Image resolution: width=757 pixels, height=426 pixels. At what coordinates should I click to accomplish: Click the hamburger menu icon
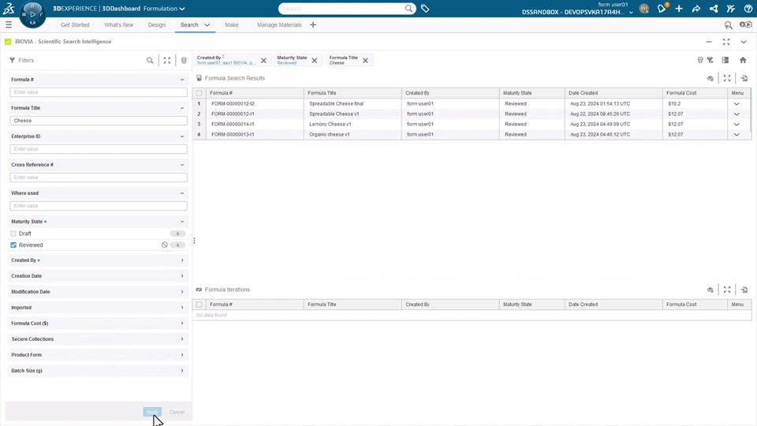tap(9, 24)
